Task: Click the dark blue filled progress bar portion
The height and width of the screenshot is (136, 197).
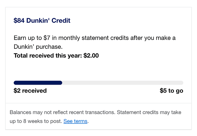Action: point(38,83)
